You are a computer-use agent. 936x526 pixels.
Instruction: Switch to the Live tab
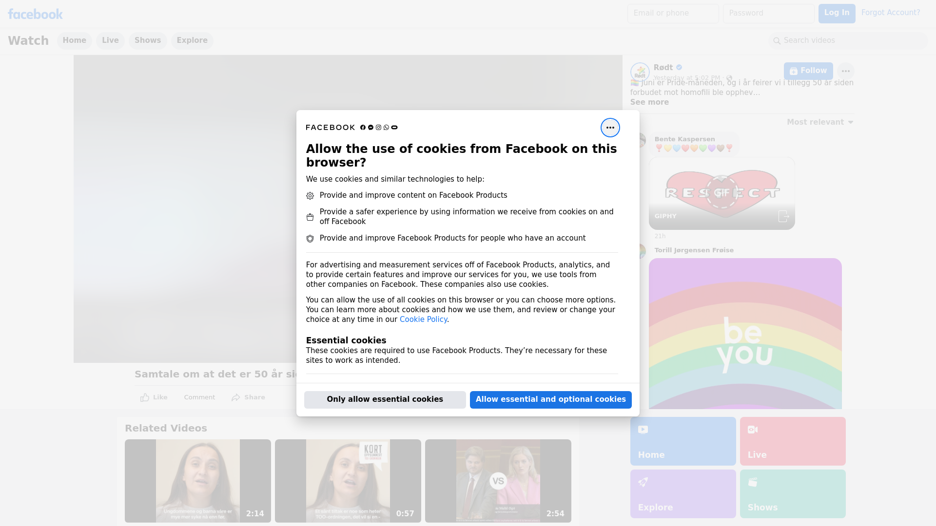pos(110,40)
